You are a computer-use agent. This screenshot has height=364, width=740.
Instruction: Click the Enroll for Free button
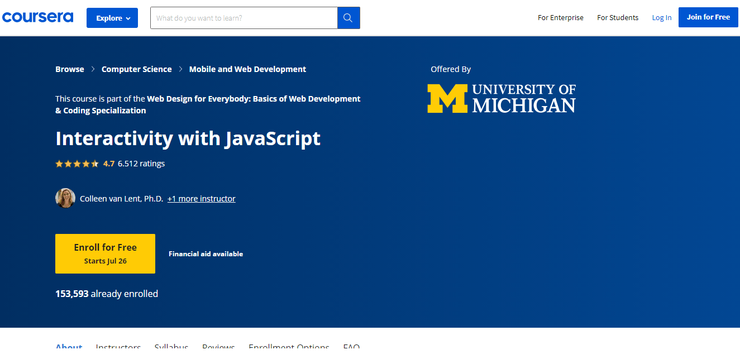coord(105,253)
